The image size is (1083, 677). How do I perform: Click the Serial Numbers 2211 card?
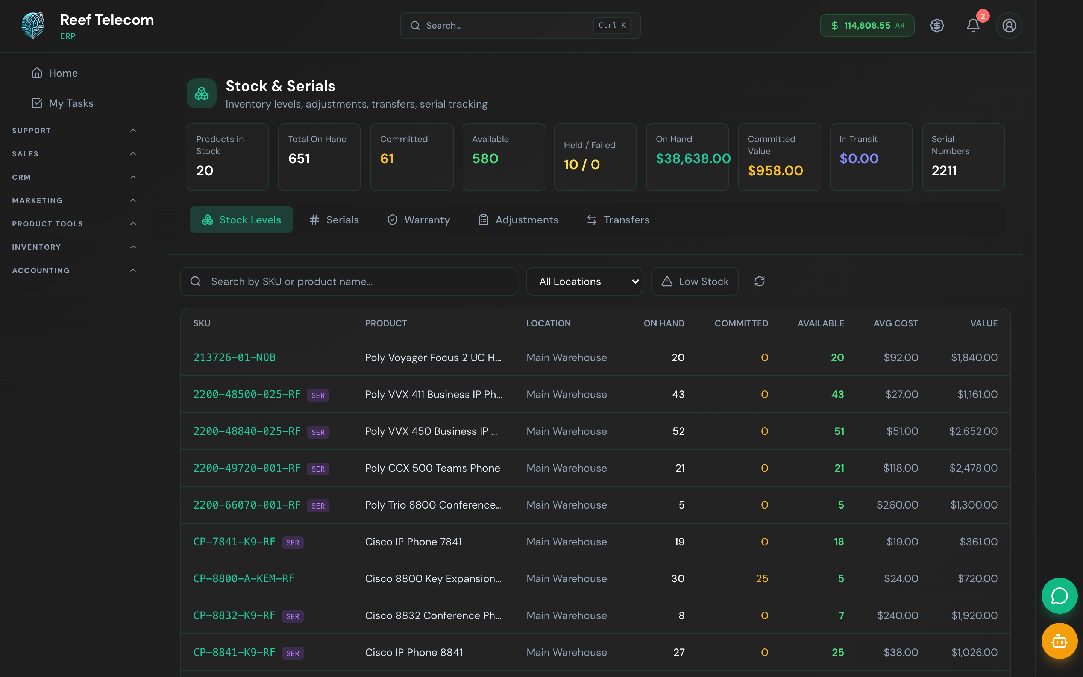point(963,157)
